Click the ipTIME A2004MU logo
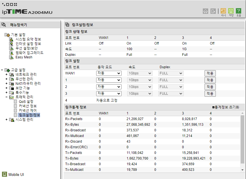Image resolution: width=246 pixels, height=179 pixels. [x=27, y=12]
